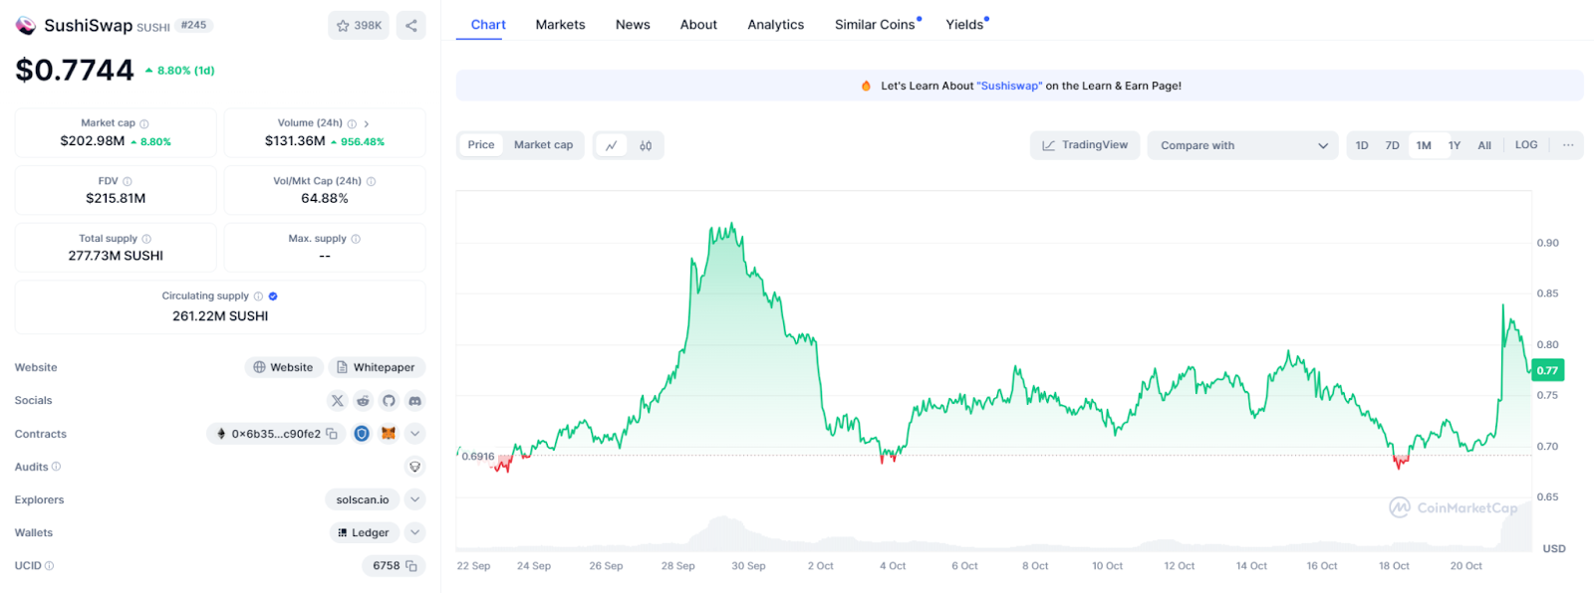Copy the contract address 0x6b35...c90fe2
This screenshot has width=1594, height=593.
(x=332, y=434)
